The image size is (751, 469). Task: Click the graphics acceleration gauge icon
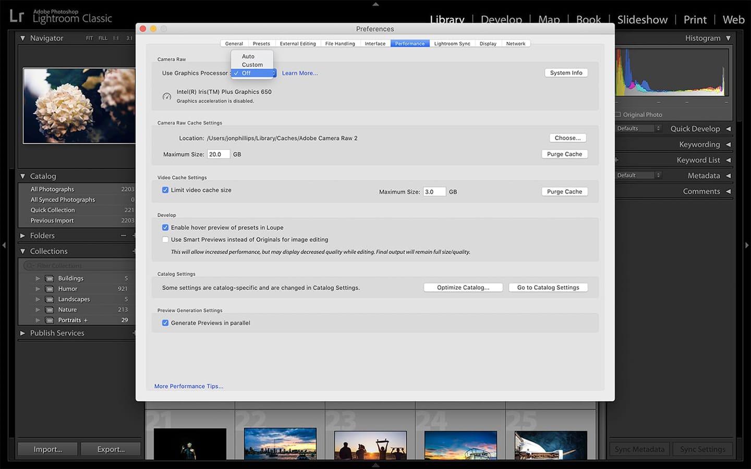(167, 96)
